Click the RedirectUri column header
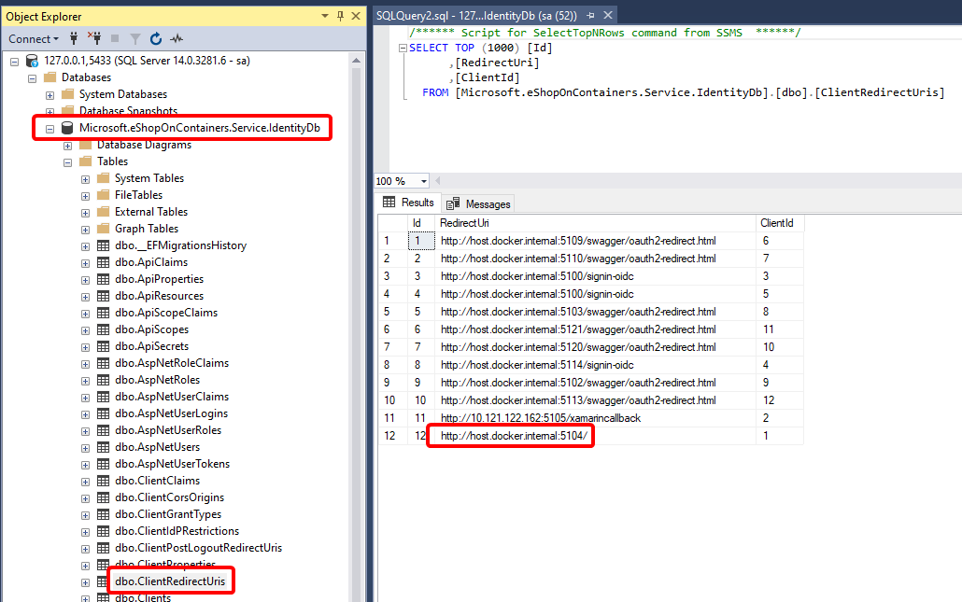Image resolution: width=962 pixels, height=602 pixels. pyautogui.click(x=595, y=223)
